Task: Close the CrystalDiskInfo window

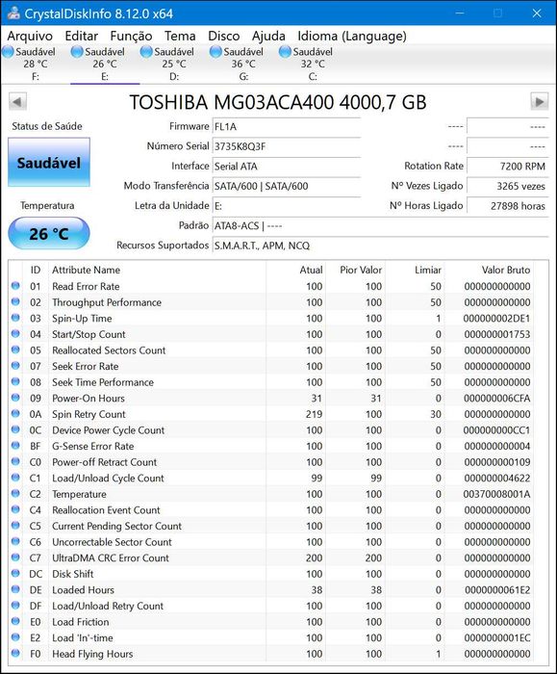Action: coord(537,13)
